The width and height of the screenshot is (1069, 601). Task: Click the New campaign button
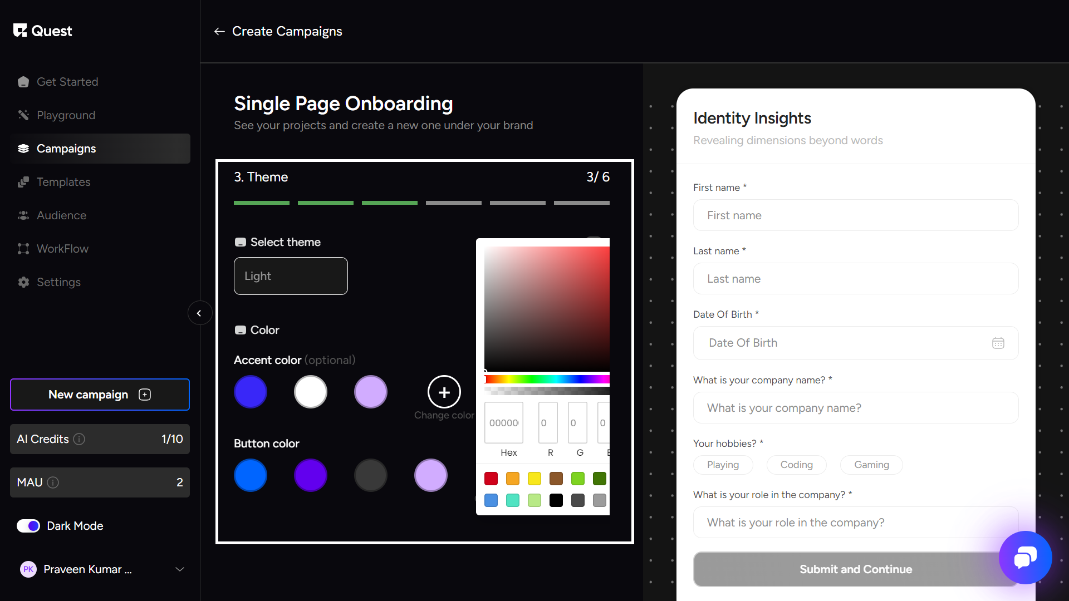coord(100,395)
